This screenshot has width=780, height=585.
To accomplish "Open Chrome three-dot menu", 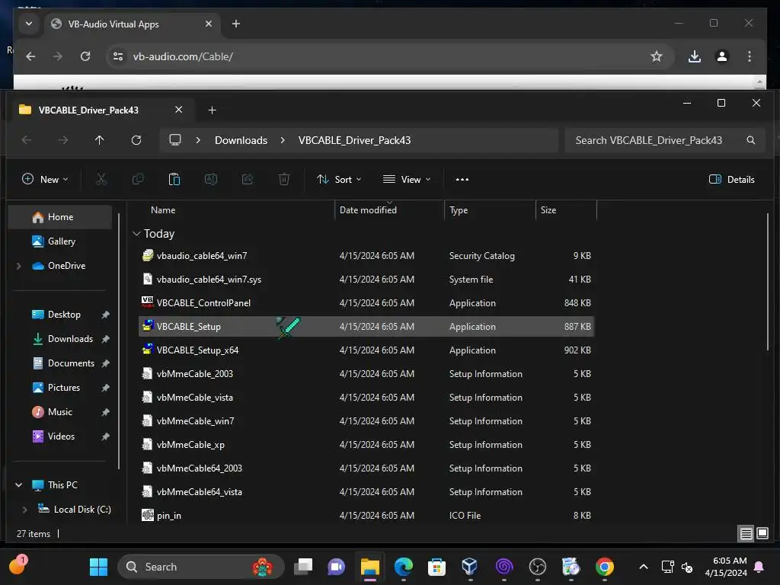I will [x=750, y=56].
